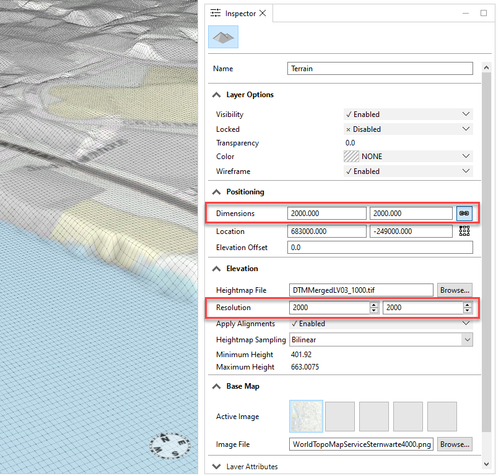Viewport: 501px width, 476px height.
Task: Open the Apply Alignments dropdown
Action: [x=468, y=323]
